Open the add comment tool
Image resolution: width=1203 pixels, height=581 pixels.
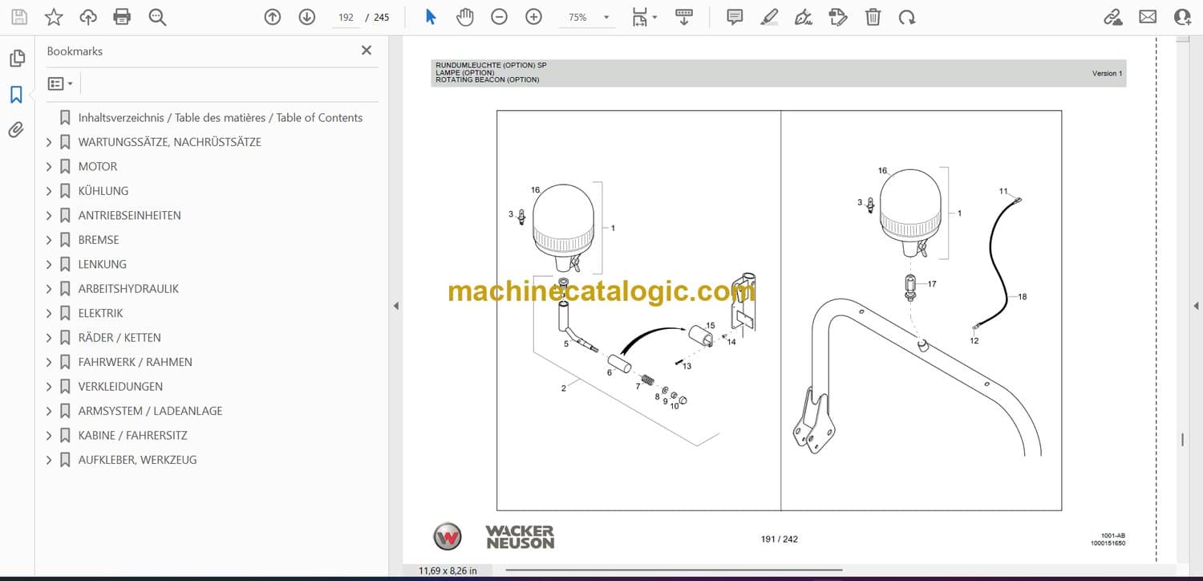coord(734,17)
